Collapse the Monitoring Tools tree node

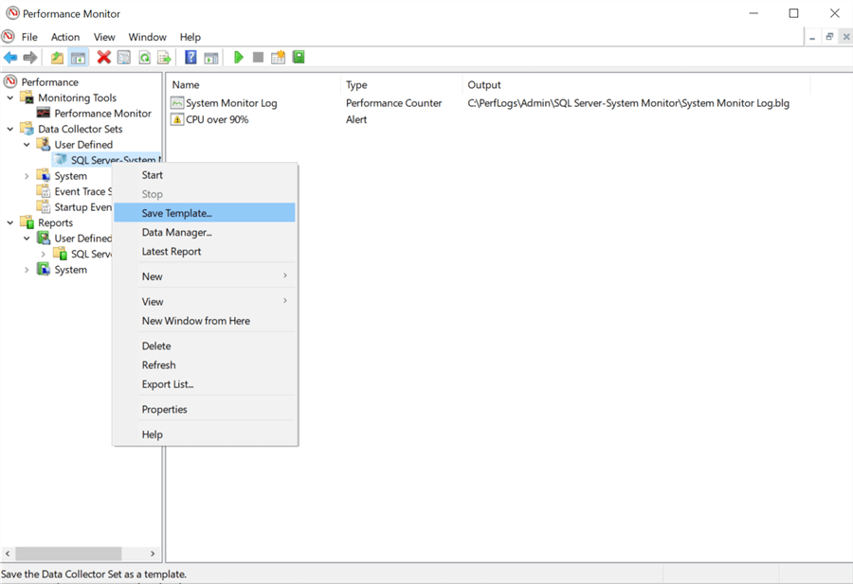point(10,97)
